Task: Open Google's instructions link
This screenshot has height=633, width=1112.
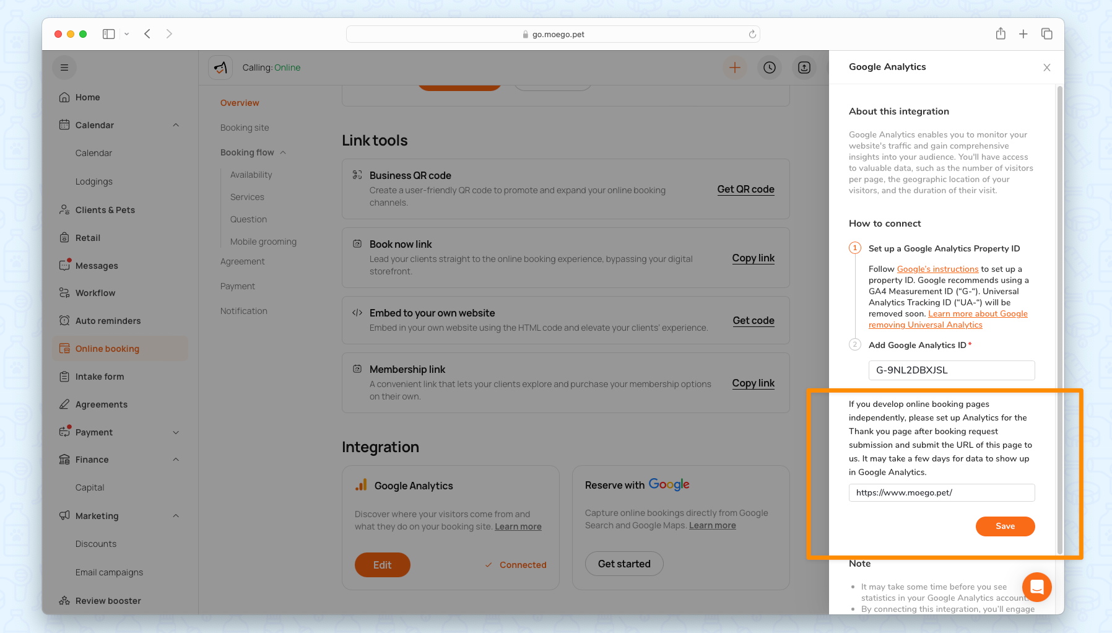Action: [937, 269]
